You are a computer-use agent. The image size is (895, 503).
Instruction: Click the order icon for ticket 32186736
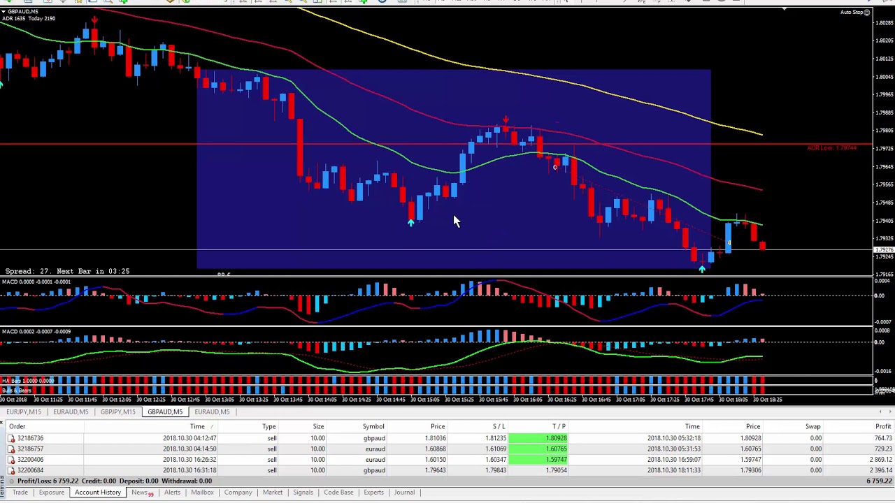(x=11, y=438)
